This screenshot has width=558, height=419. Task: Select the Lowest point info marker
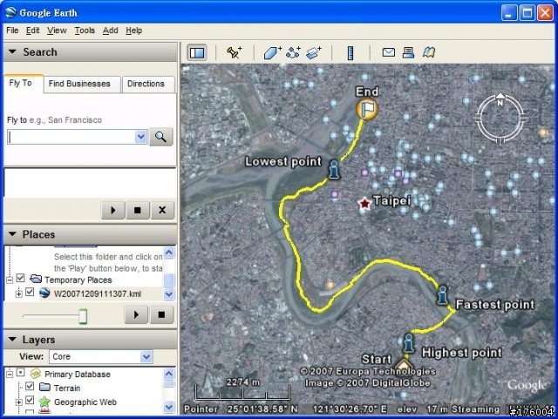(334, 169)
